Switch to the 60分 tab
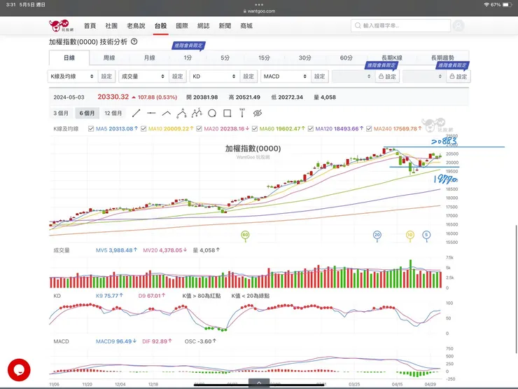518x389 pixels. [346, 58]
